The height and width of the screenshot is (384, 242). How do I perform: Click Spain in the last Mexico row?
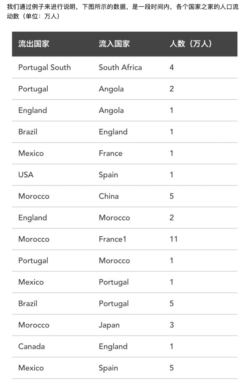(108, 368)
